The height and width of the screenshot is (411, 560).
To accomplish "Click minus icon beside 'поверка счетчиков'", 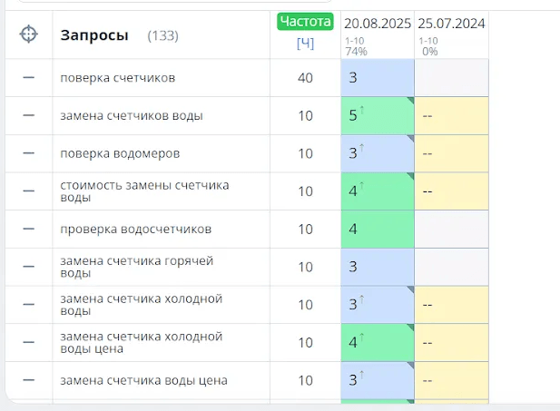I will tap(29, 78).
